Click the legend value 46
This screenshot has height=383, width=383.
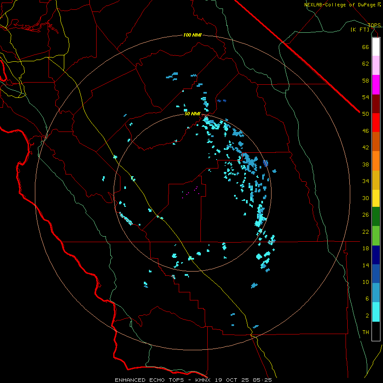click(366, 131)
